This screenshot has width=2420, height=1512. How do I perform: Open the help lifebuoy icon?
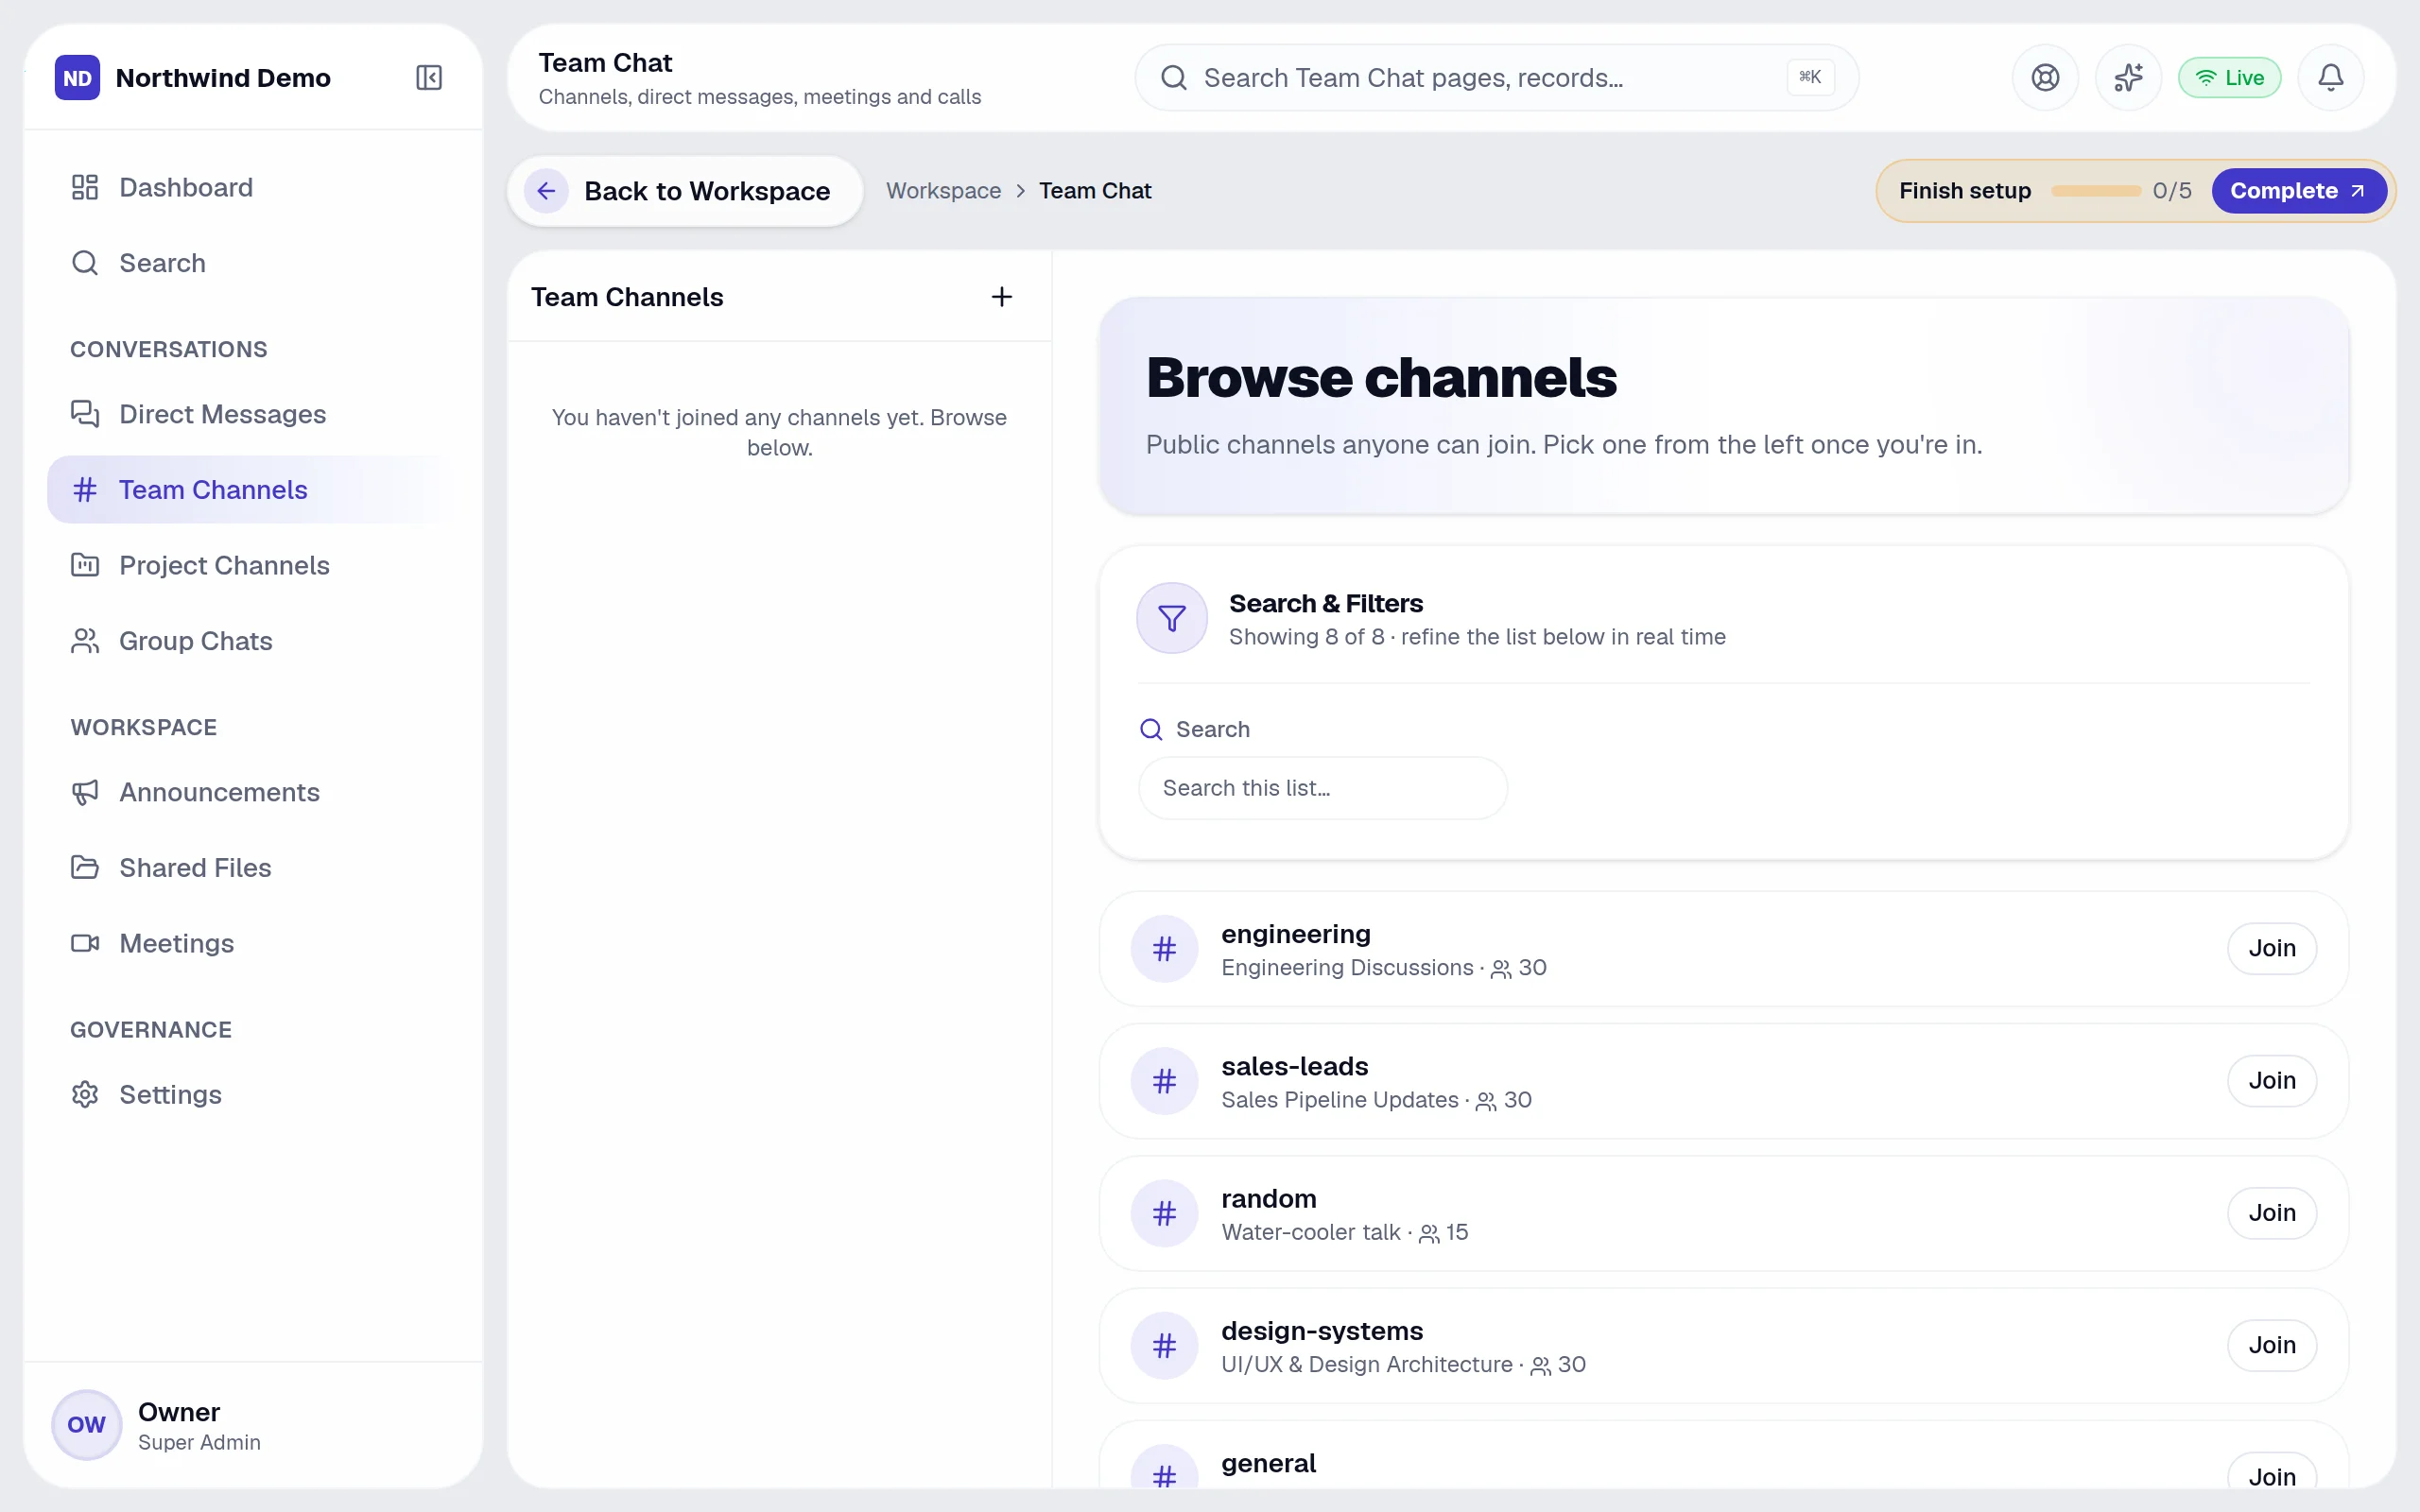pyautogui.click(x=2045, y=77)
